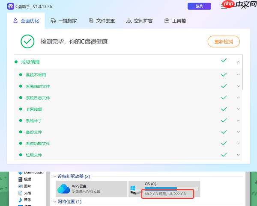This screenshot has height=206, width=257.
Task: Click the 音乐 folder icon in sidebar
Action: (x=20, y=200)
